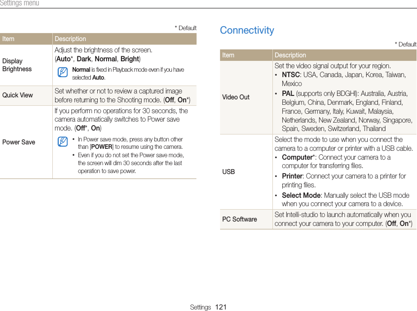Select the 'Video Out' item cell
This screenshot has width=417, height=311.
[246, 97]
